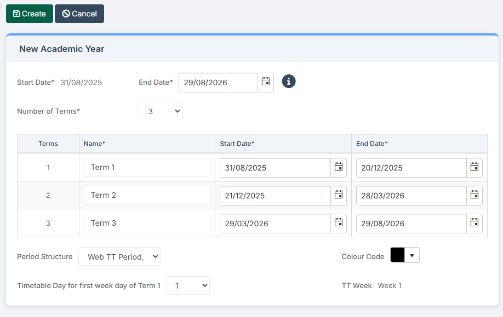Select the Term 3 end date field
Image resolution: width=503 pixels, height=317 pixels.
click(411, 223)
